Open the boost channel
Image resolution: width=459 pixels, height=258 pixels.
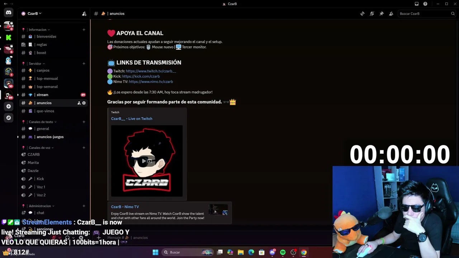click(54, 53)
